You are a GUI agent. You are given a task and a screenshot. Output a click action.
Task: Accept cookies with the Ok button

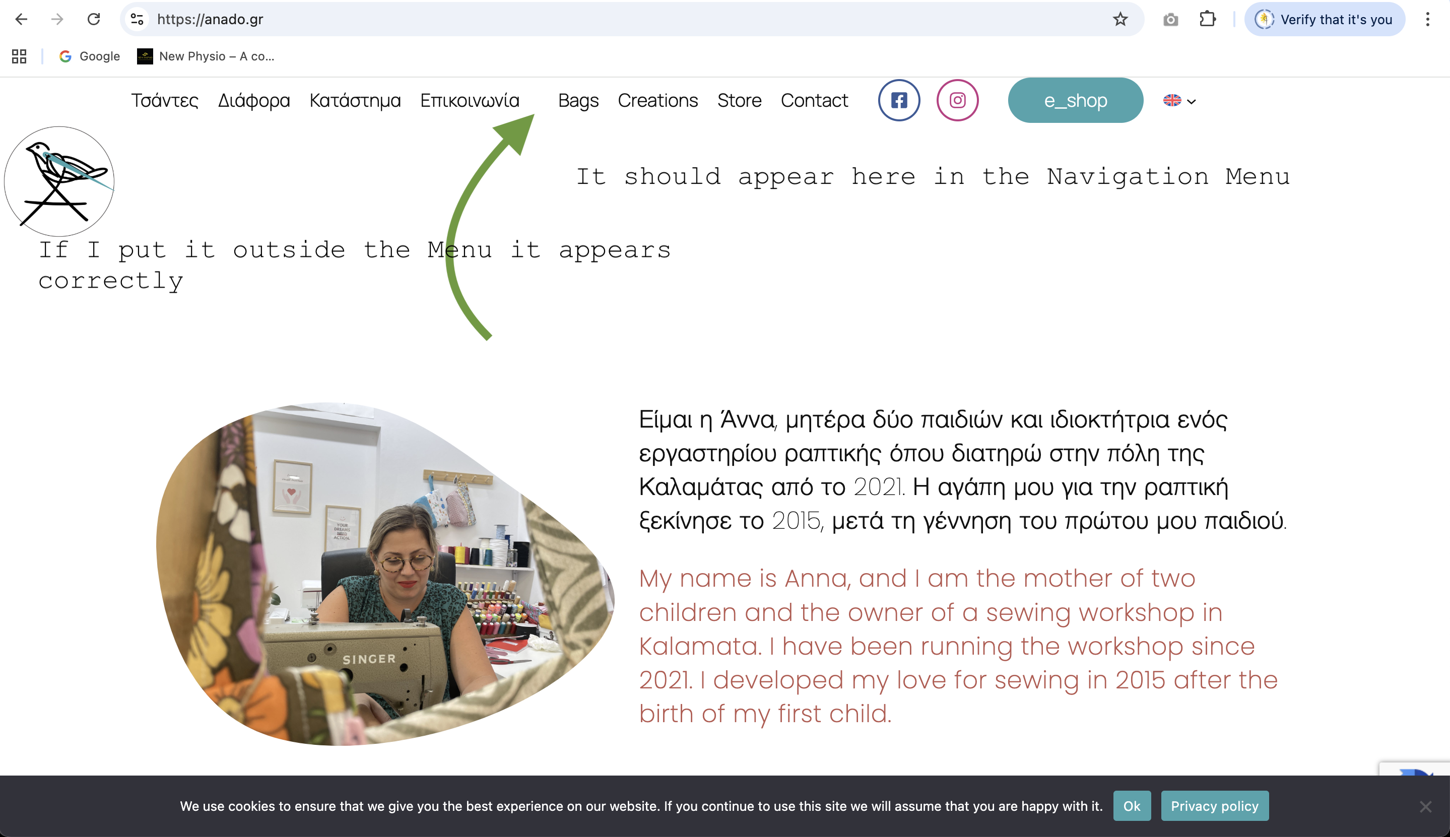click(1132, 806)
